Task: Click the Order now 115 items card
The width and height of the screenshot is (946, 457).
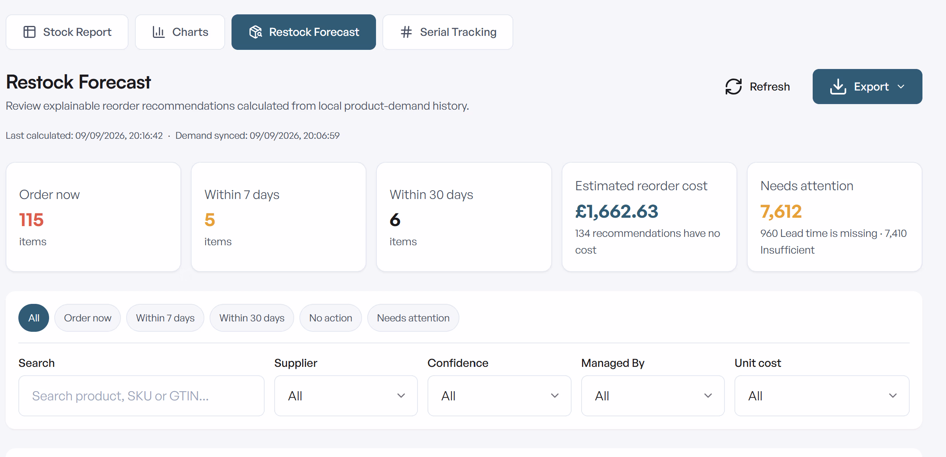Action: (93, 217)
